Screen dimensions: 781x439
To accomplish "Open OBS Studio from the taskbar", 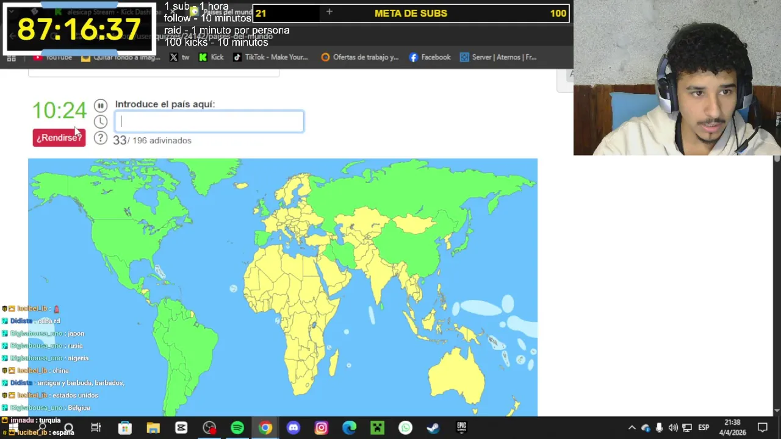I will coord(209,428).
